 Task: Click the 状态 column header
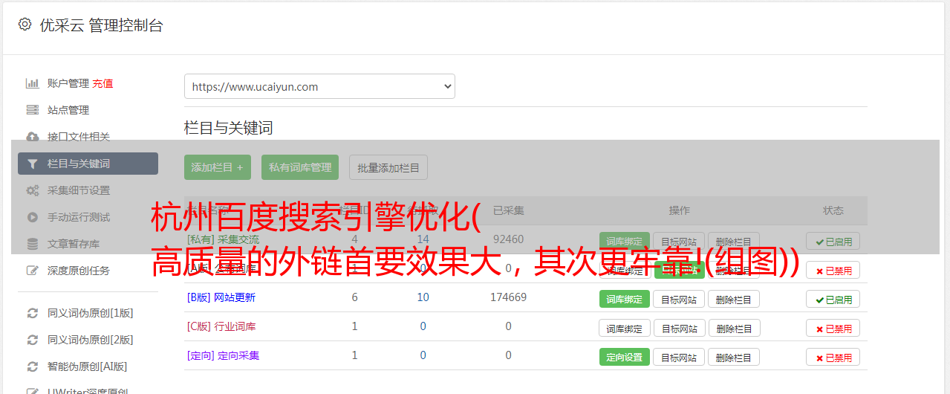click(x=833, y=210)
